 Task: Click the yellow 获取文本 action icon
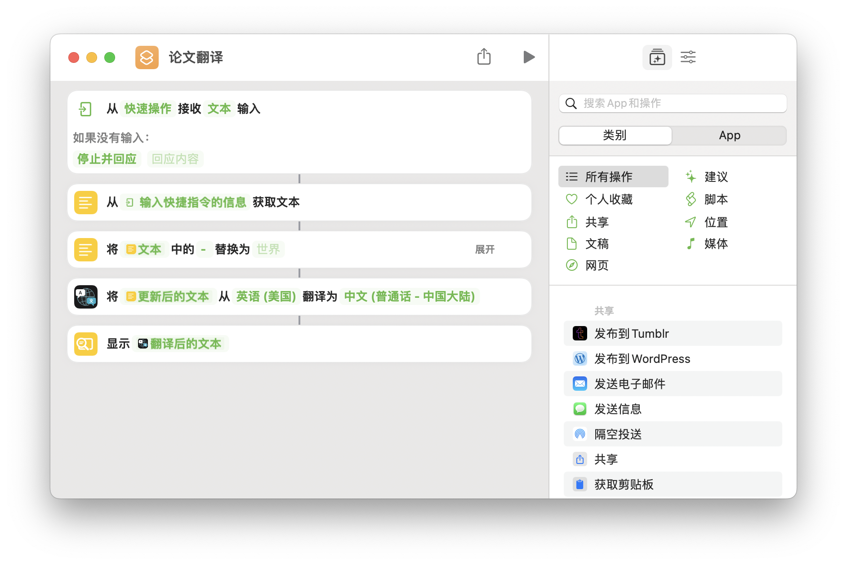tap(85, 202)
